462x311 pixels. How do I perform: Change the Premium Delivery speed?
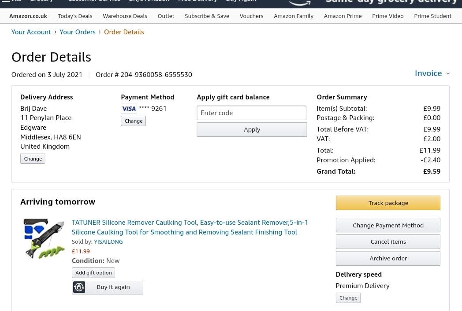pos(348,298)
